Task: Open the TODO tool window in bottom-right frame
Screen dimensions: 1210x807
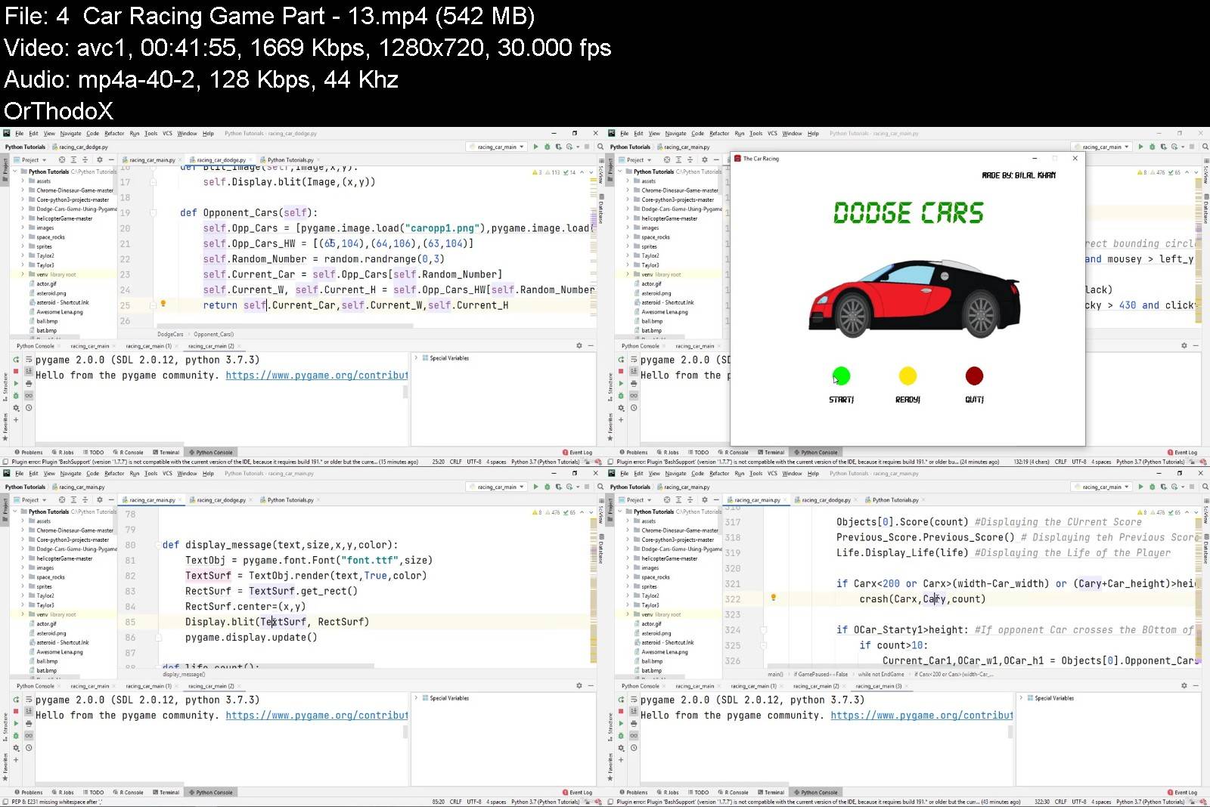Action: click(699, 793)
